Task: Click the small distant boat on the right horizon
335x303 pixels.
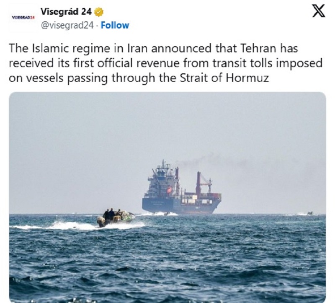Action: pos(310,213)
